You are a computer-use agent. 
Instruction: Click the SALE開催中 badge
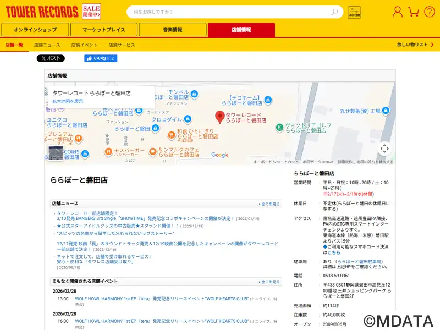coord(91,11)
